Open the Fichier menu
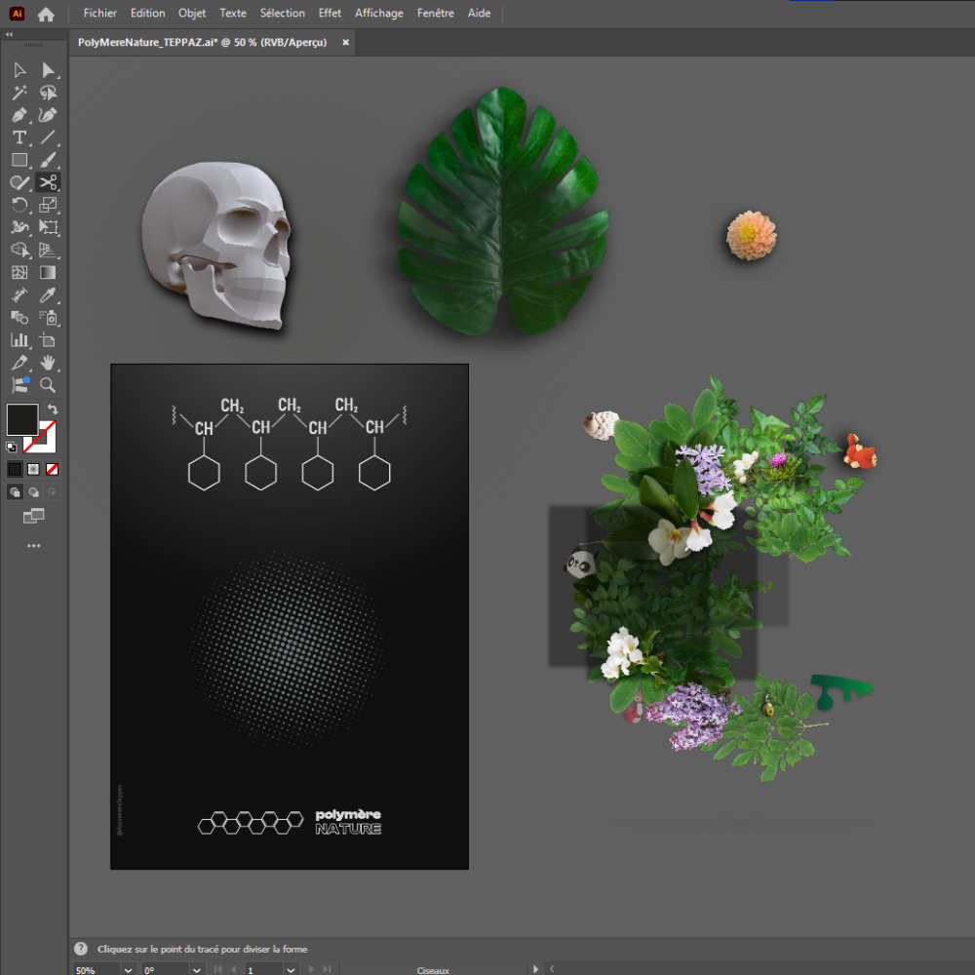This screenshot has height=975, width=975. (99, 14)
